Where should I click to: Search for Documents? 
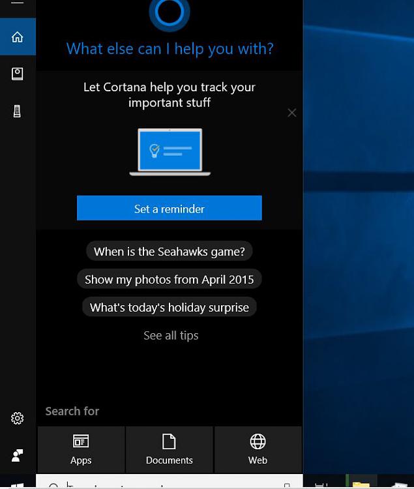pyautogui.click(x=170, y=450)
